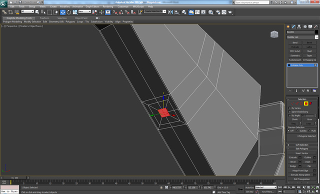
Task: Switch to the Freeform ribbon tab
Action: [44, 18]
